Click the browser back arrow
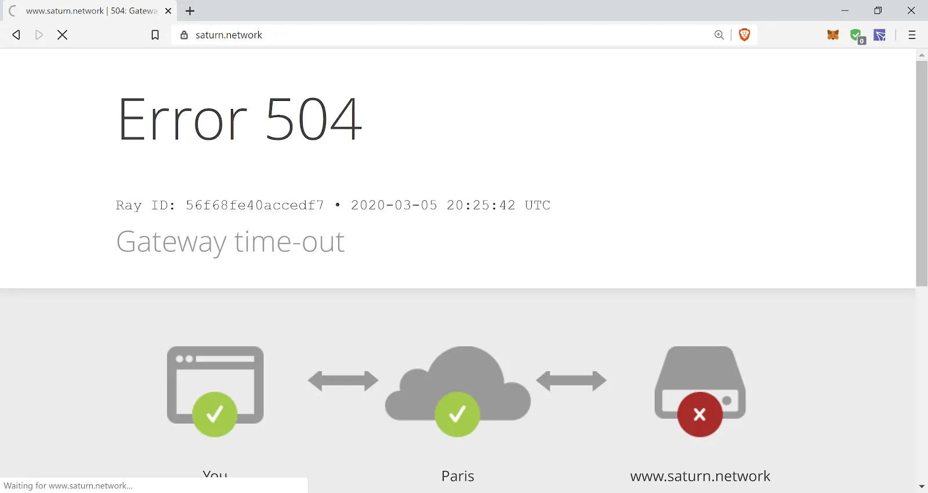The width and height of the screenshot is (928, 493). [16, 35]
